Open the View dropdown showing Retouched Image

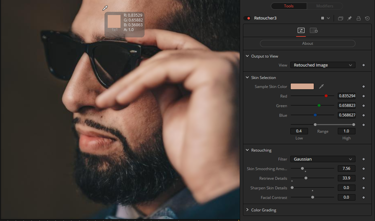coord(323,65)
